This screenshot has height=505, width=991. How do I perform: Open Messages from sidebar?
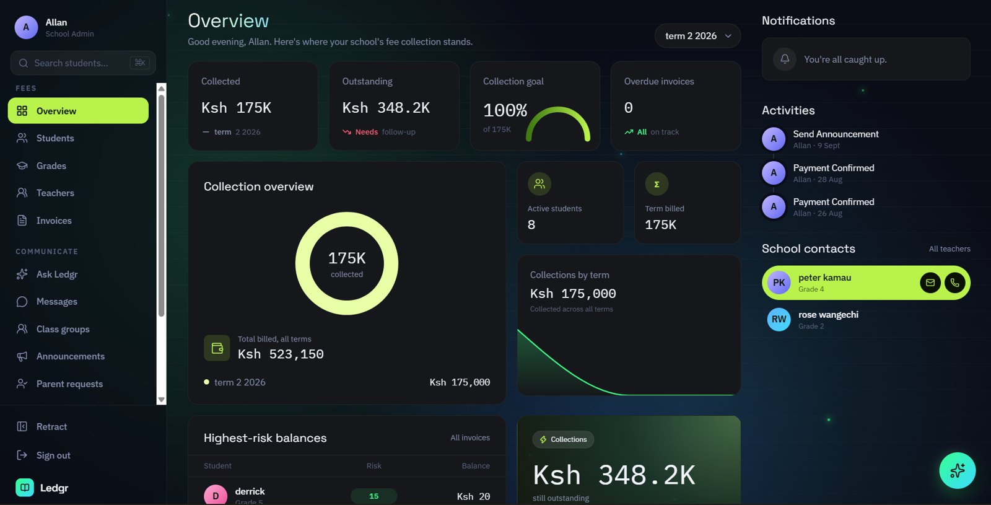[x=78, y=302]
